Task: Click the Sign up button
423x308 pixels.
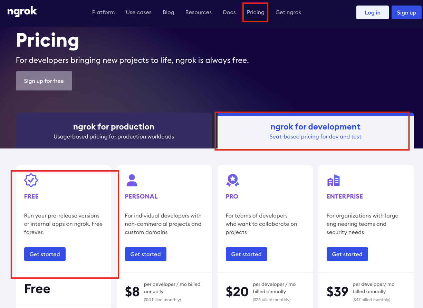Action: 406,12
